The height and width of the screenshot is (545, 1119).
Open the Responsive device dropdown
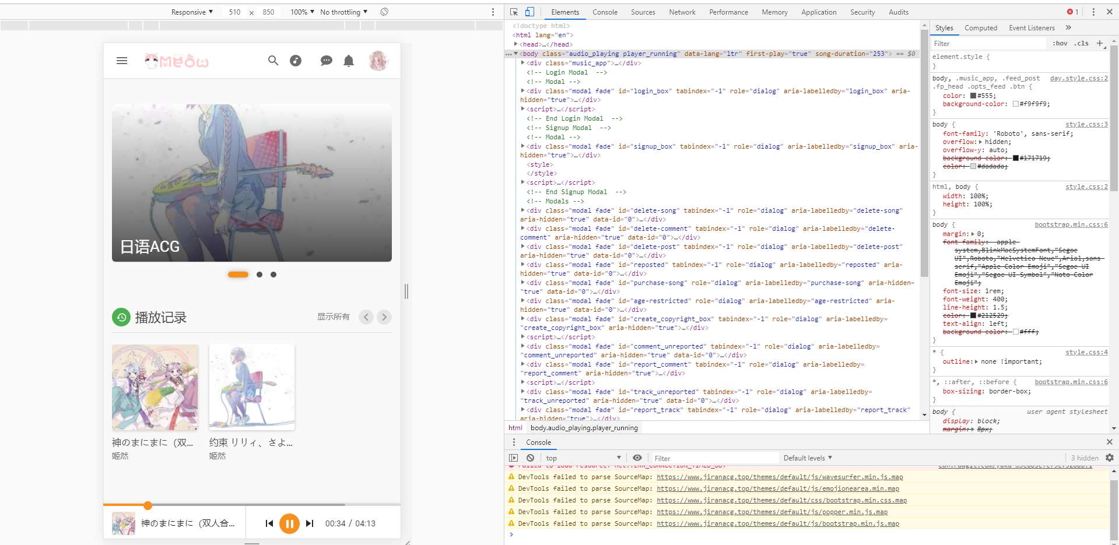click(192, 12)
